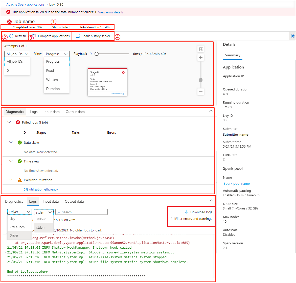Select stdout from the log type dropdown
Screen dimensions: 296x283
click(x=41, y=219)
